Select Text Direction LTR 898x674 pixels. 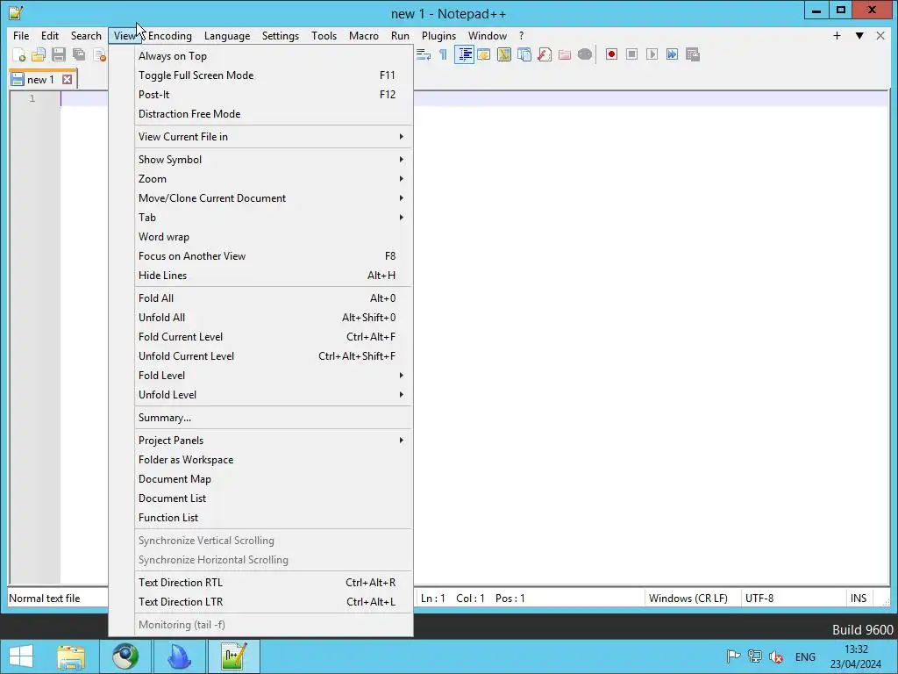[274, 602]
